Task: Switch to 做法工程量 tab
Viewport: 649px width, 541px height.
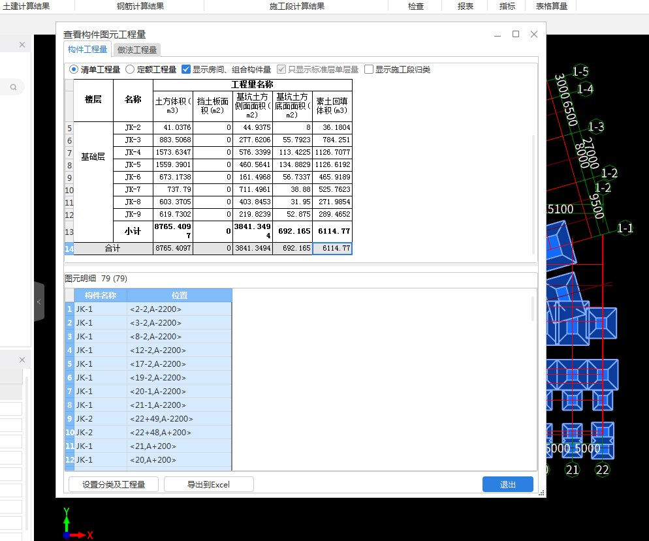Action: (x=137, y=50)
